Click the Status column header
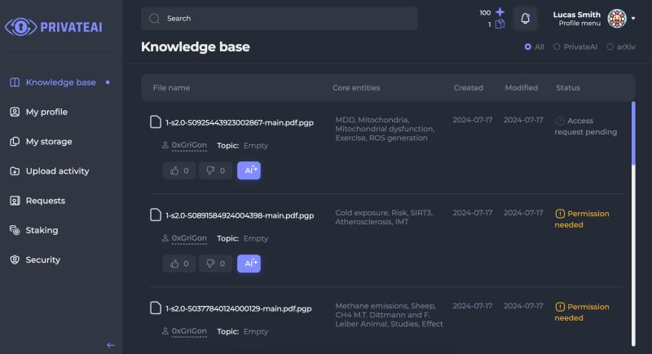Image resolution: width=652 pixels, height=354 pixels. 567,88
